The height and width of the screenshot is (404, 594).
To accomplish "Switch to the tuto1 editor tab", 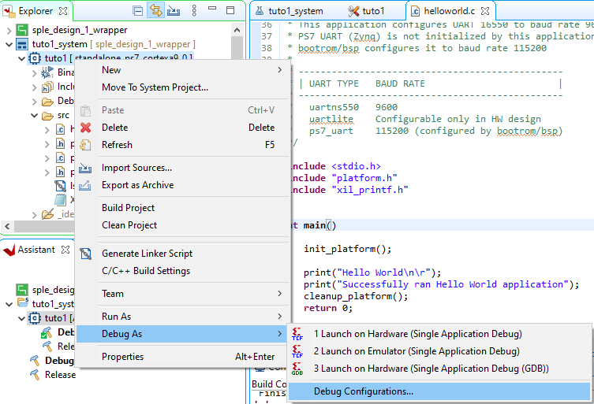I will coord(366,11).
